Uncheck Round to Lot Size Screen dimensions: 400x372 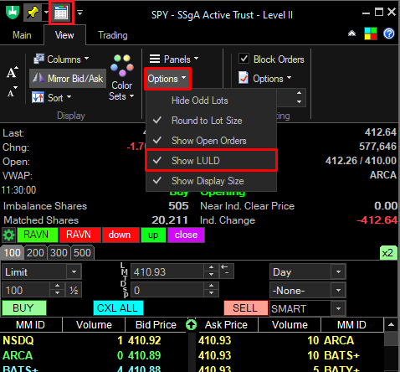[211, 121]
